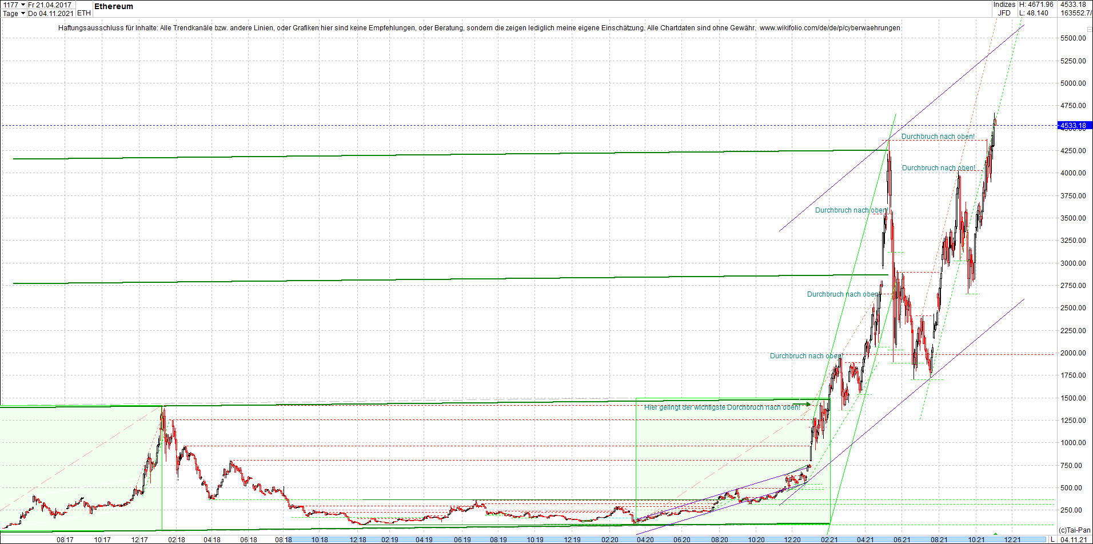Click the (c)Tai-Pan copyright label
Viewport: 1093px width, 544px height.
coord(1074,529)
